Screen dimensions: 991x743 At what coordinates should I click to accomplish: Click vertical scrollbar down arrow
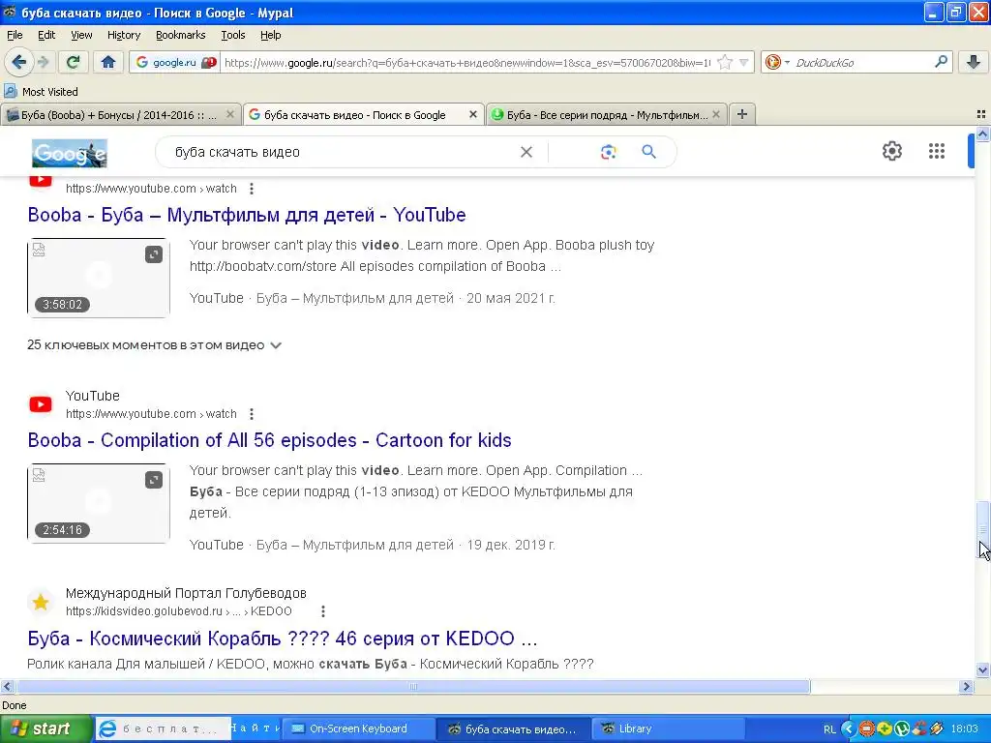pos(983,670)
